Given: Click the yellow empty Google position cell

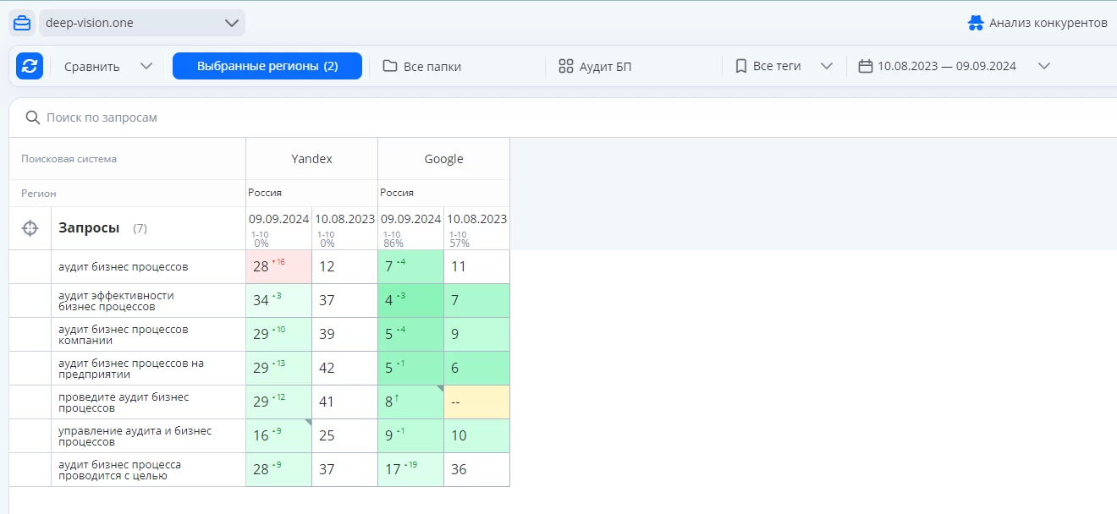Looking at the screenshot, I should [476, 402].
